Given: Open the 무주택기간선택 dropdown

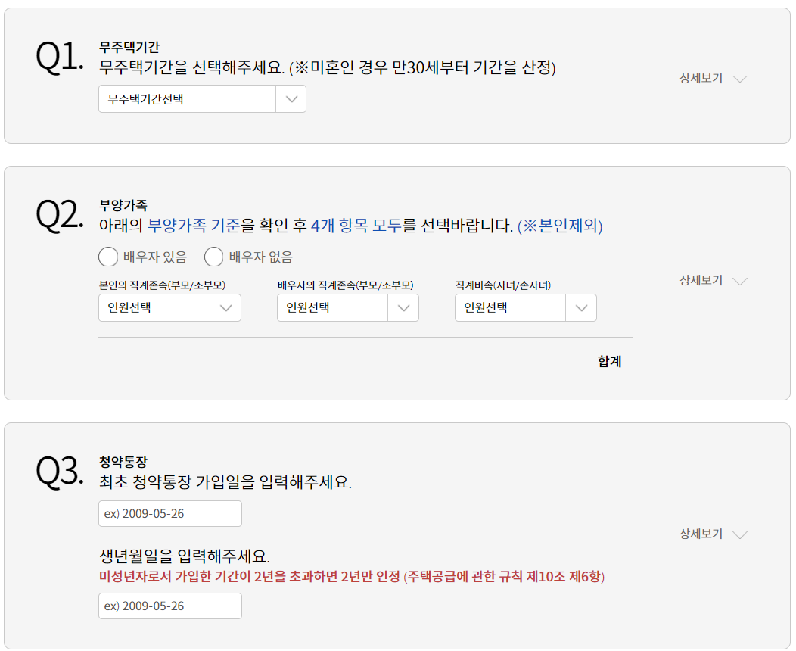Looking at the screenshot, I should click(202, 99).
